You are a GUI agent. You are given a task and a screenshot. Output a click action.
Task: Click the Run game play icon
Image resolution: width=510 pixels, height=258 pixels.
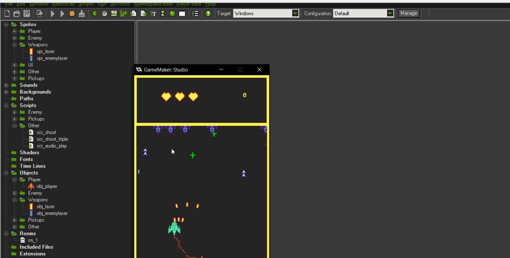click(53, 13)
